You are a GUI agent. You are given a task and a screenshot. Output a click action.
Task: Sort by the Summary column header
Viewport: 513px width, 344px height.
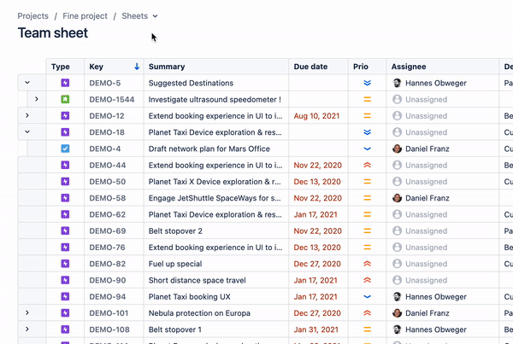tap(167, 67)
